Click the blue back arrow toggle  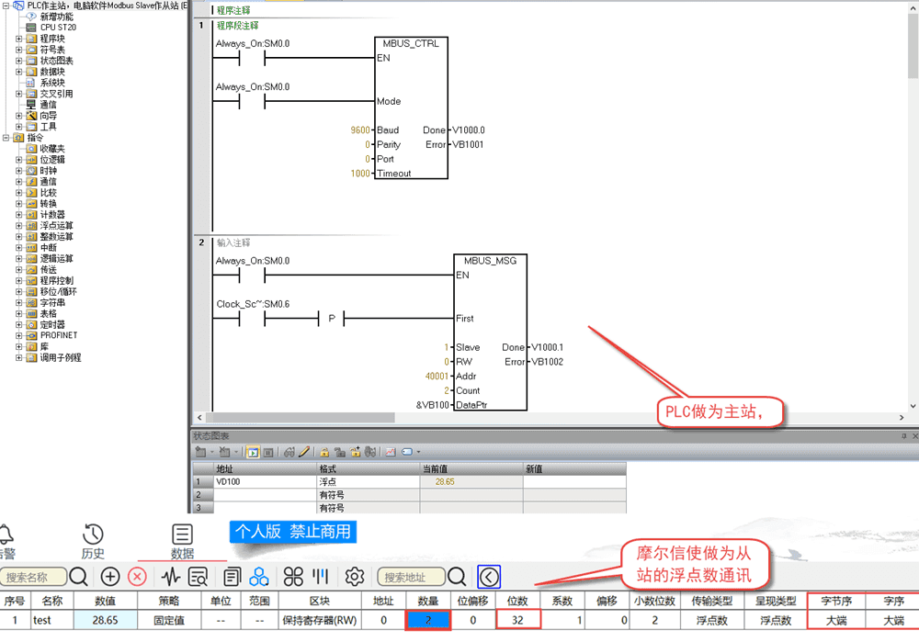pos(489,577)
